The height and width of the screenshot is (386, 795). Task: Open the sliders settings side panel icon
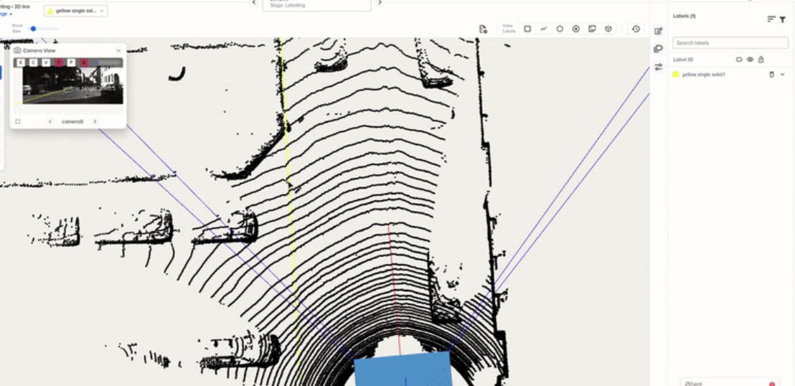tap(659, 67)
